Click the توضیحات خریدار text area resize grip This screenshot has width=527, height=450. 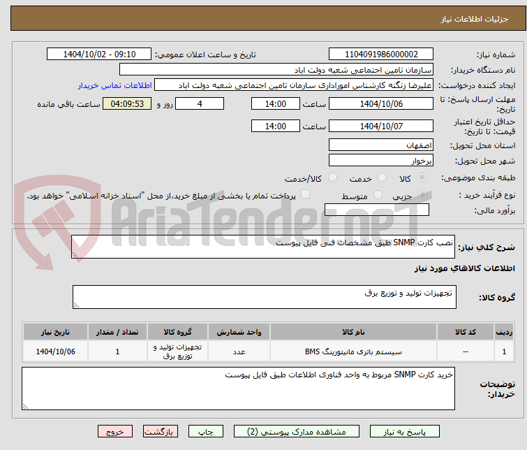[x=25, y=406]
